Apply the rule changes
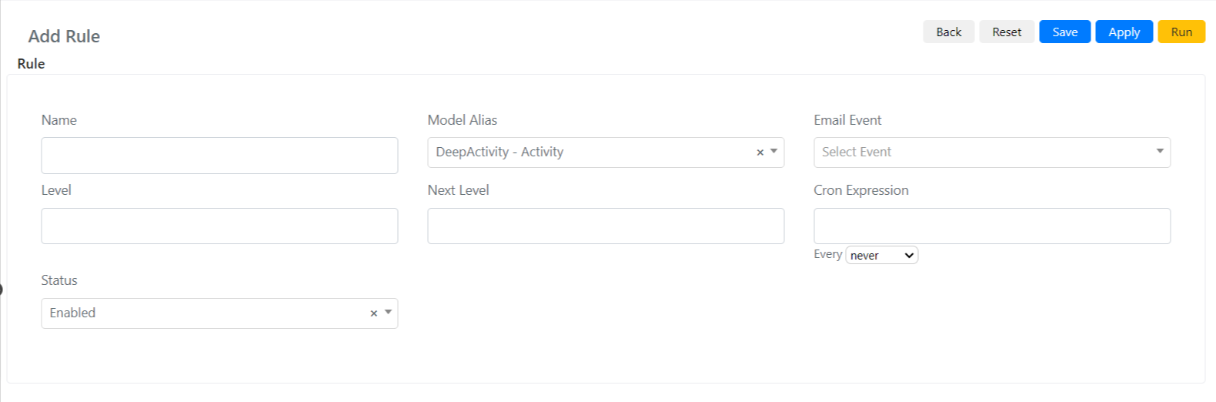The image size is (1216, 402). click(x=1124, y=32)
